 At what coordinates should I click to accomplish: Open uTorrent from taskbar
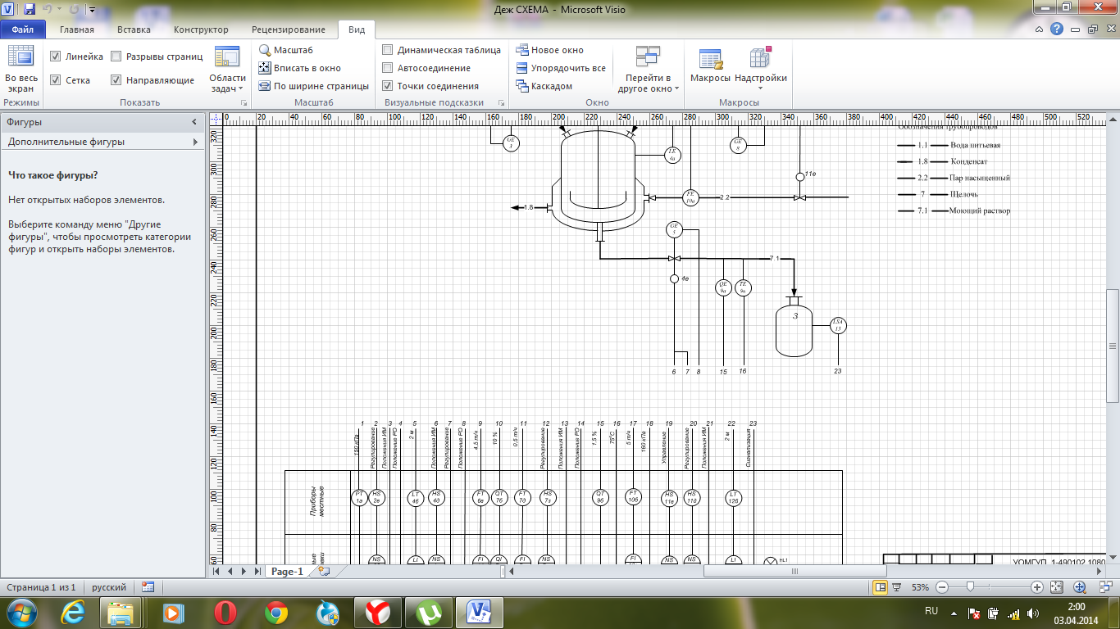(428, 612)
